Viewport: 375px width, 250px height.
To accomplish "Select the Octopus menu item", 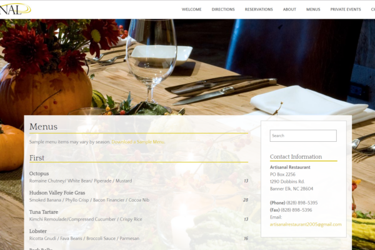I will (39, 174).
